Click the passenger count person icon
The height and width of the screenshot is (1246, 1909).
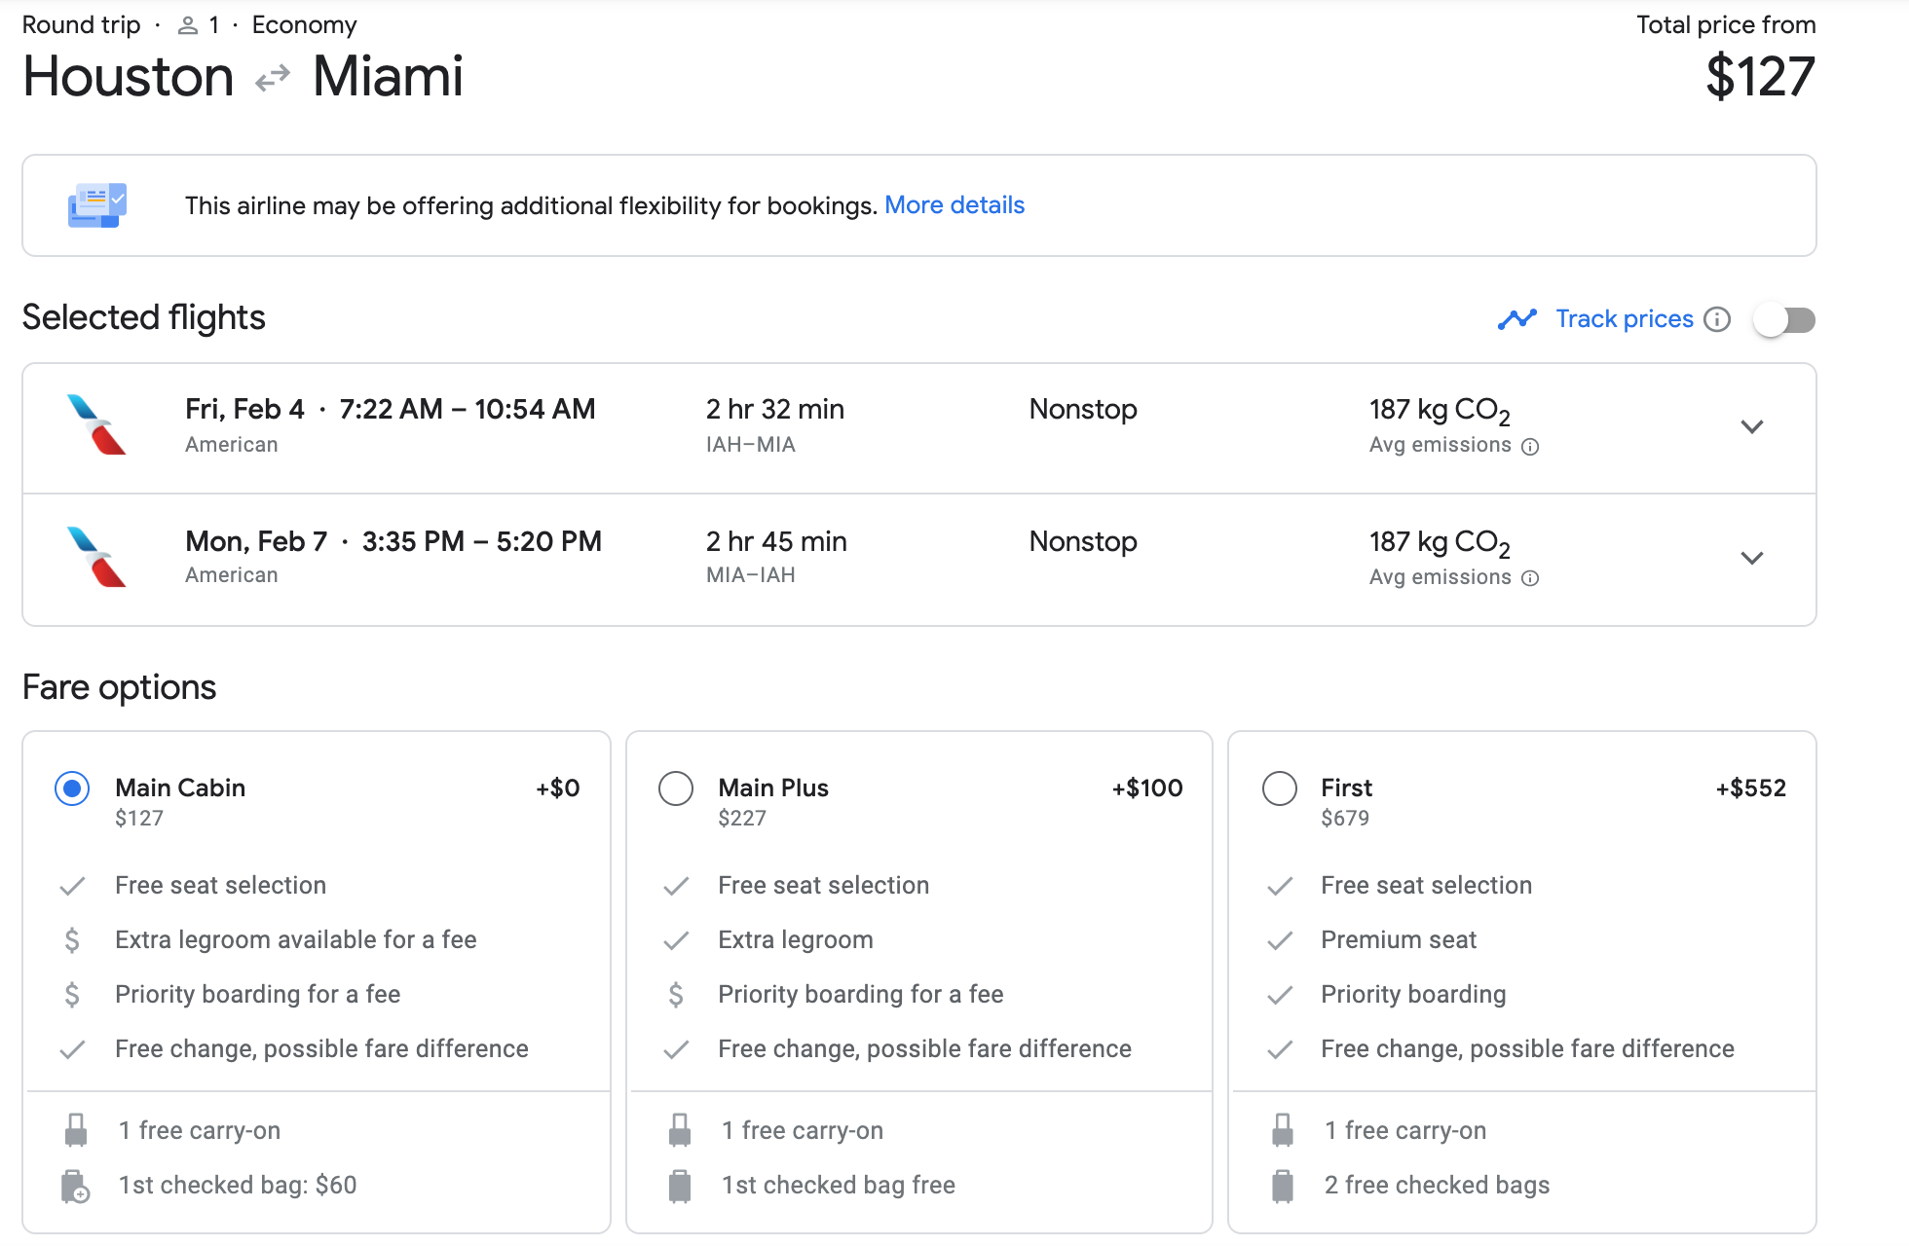tap(188, 26)
